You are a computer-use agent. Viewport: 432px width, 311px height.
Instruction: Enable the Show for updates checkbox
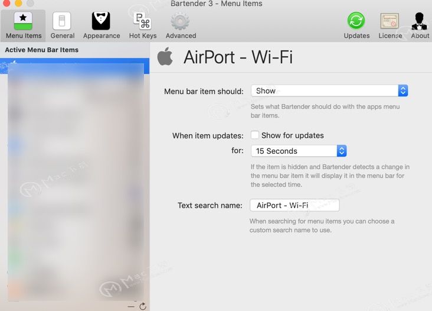pyautogui.click(x=255, y=135)
